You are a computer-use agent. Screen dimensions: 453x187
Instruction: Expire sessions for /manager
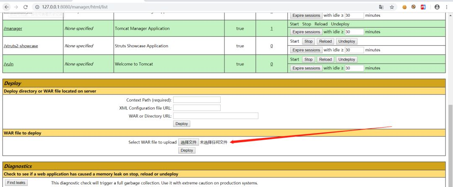point(306,32)
